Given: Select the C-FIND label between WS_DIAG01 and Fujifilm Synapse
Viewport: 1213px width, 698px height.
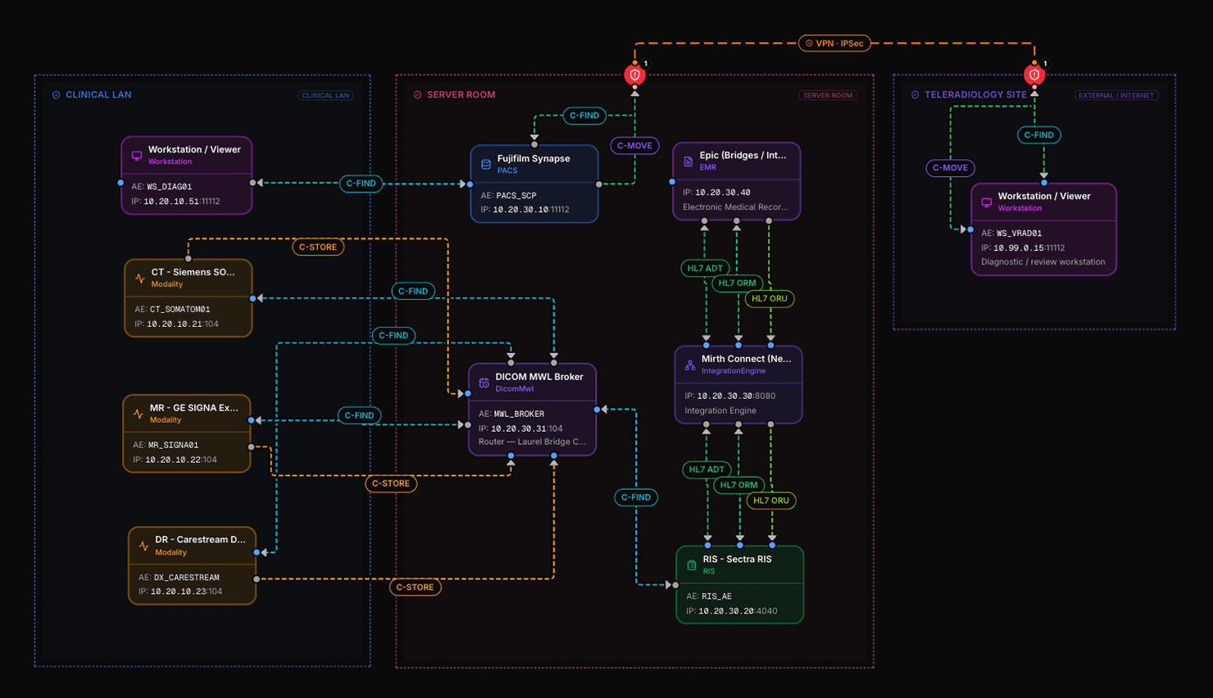Looking at the screenshot, I should coord(361,184).
